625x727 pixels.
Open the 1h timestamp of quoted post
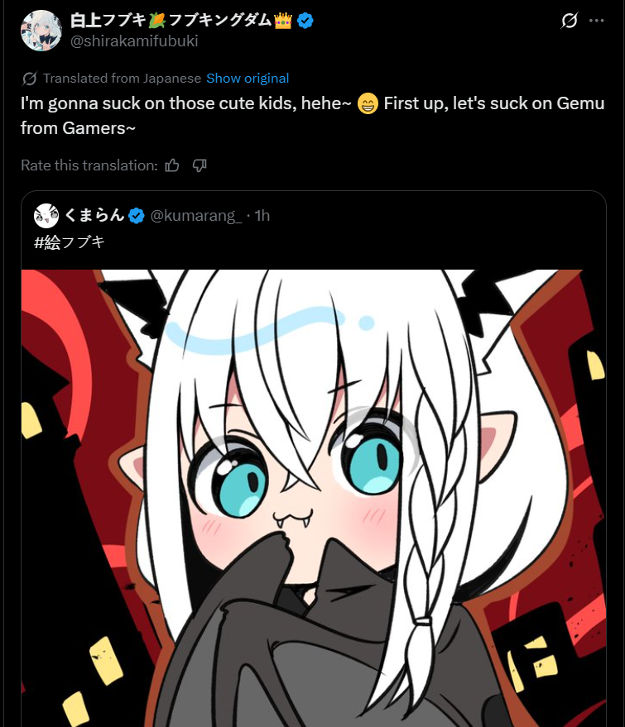coord(262,216)
